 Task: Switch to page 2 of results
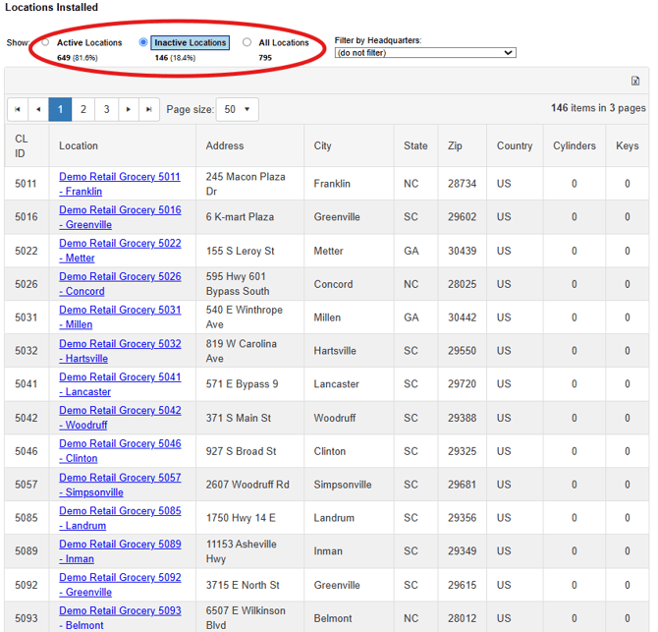tap(83, 110)
